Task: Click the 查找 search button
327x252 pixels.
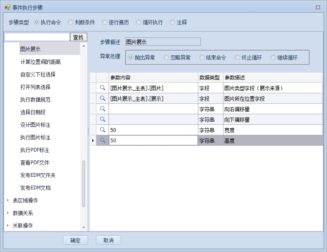Action: tap(78, 38)
